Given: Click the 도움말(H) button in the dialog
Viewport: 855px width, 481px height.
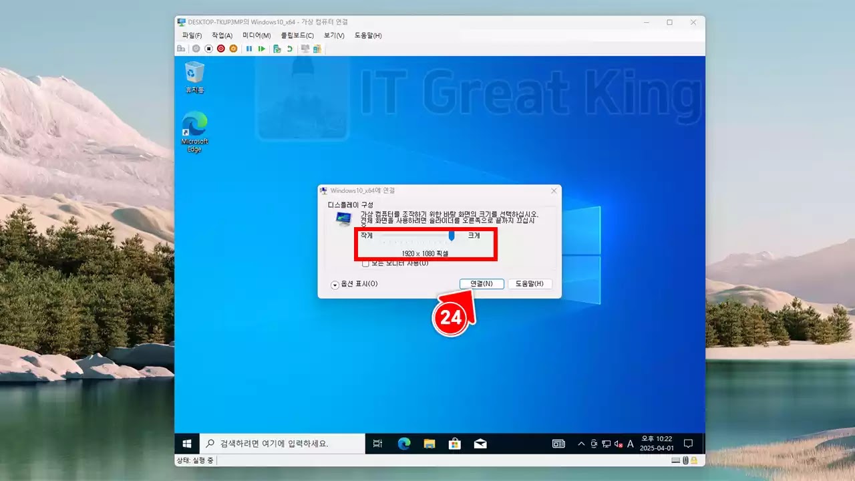Looking at the screenshot, I should point(530,284).
